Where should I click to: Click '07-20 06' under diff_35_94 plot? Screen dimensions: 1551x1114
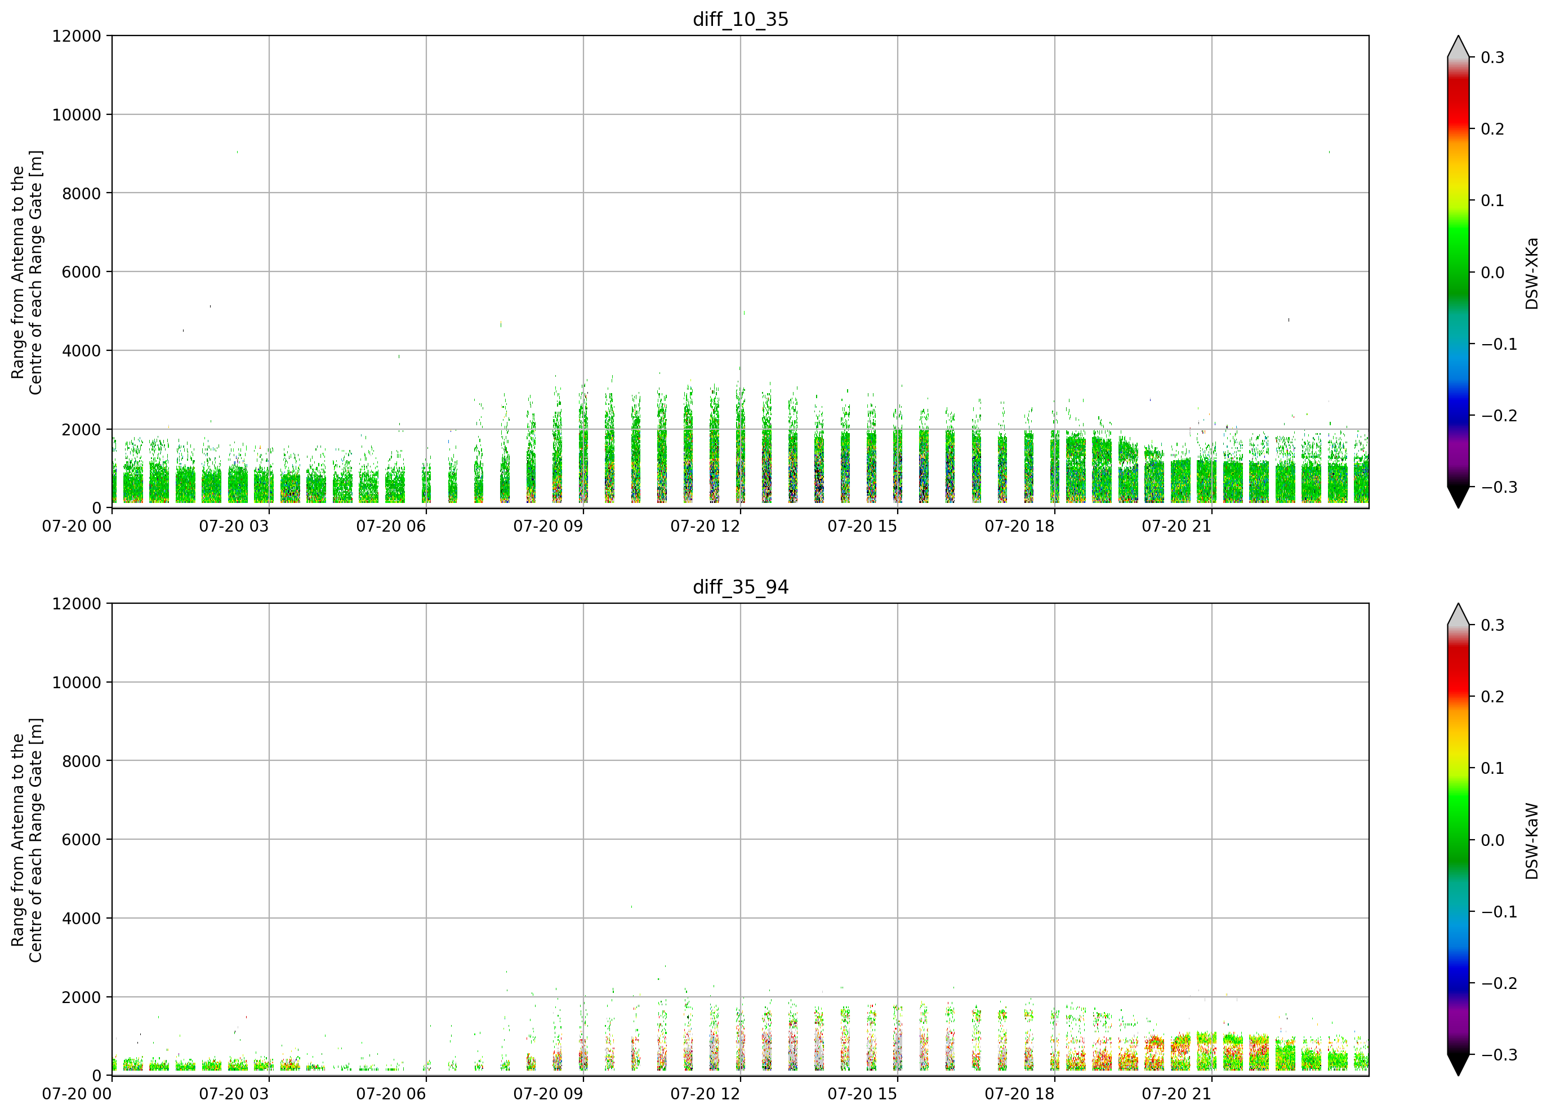(x=391, y=1094)
